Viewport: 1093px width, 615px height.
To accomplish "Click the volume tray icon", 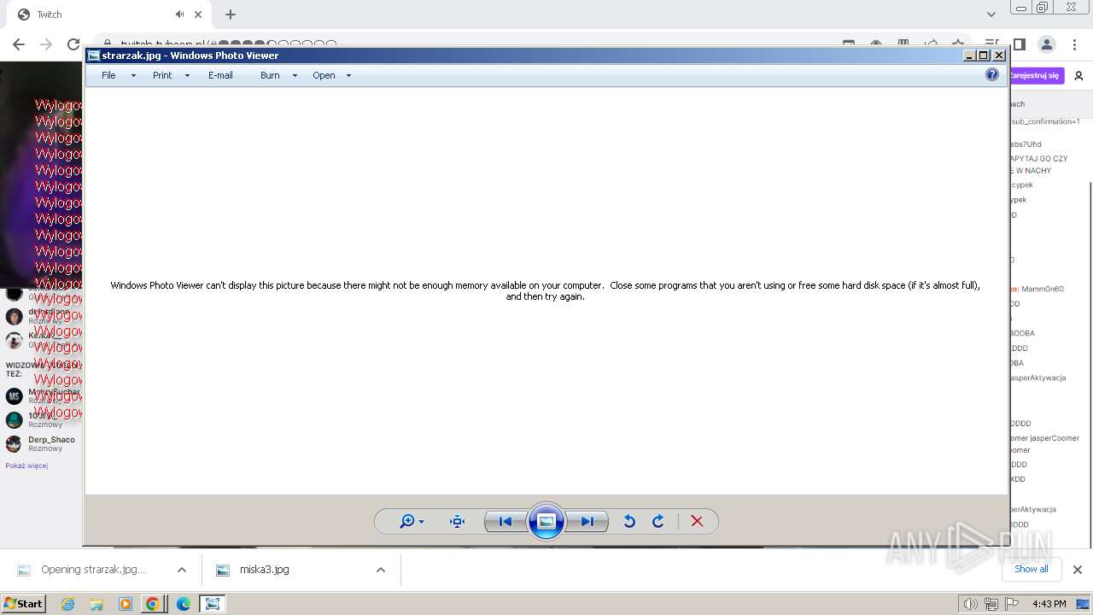I will pos(971,604).
